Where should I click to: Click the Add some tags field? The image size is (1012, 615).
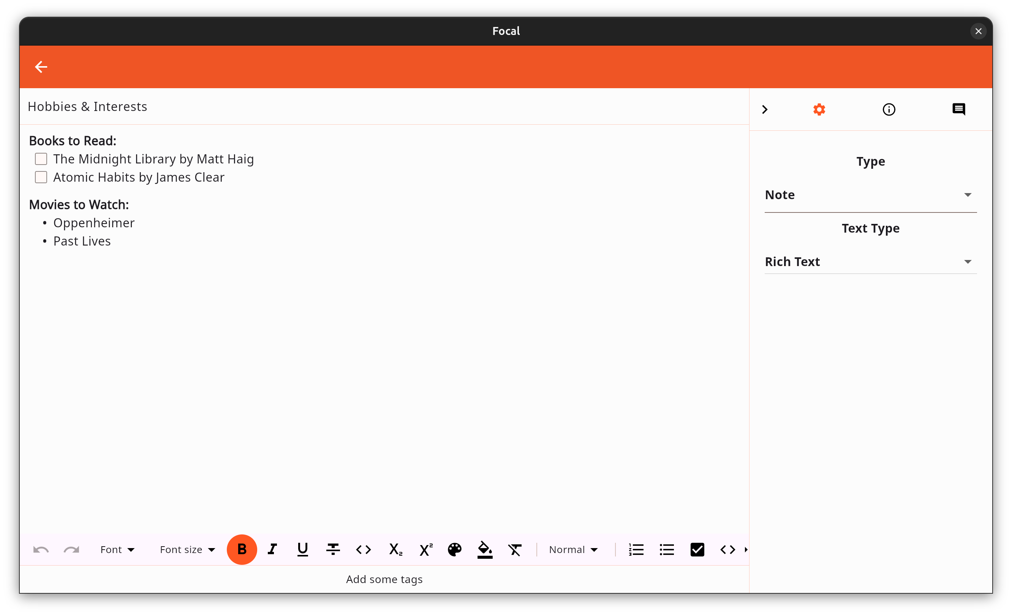pos(384,579)
